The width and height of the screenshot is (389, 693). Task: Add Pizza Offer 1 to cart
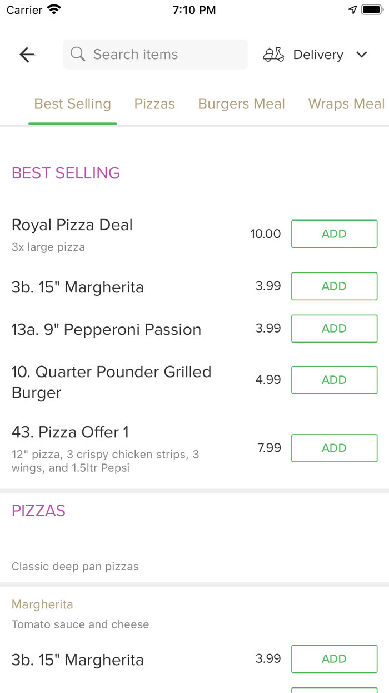pyautogui.click(x=334, y=448)
